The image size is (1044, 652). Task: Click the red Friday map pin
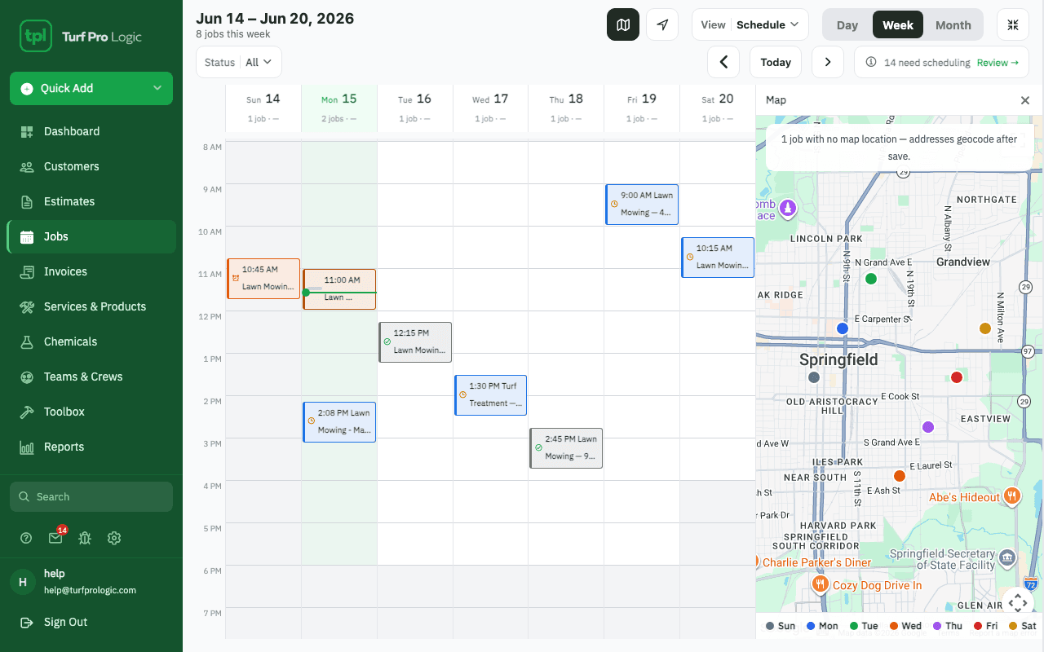(957, 377)
